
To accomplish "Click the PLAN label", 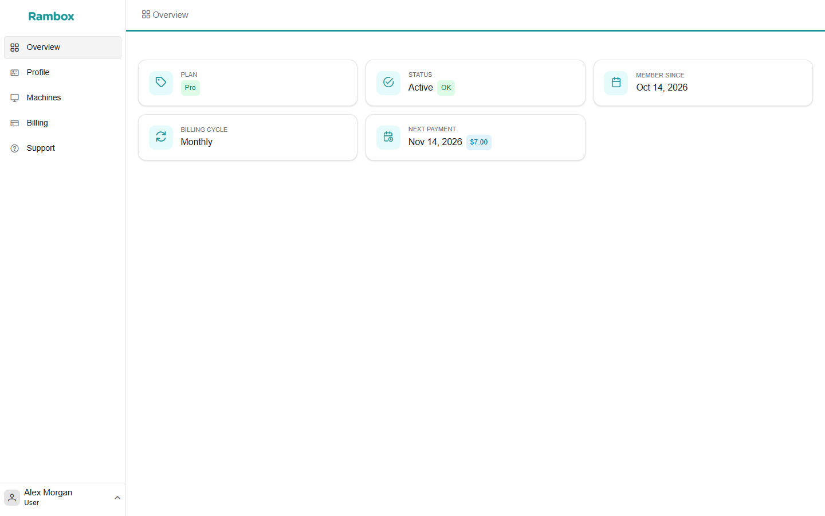I will [x=189, y=75].
